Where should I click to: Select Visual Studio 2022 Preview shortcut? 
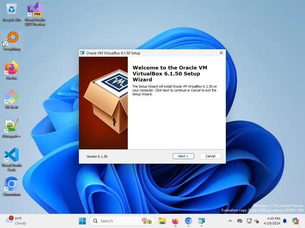pyautogui.click(x=35, y=14)
